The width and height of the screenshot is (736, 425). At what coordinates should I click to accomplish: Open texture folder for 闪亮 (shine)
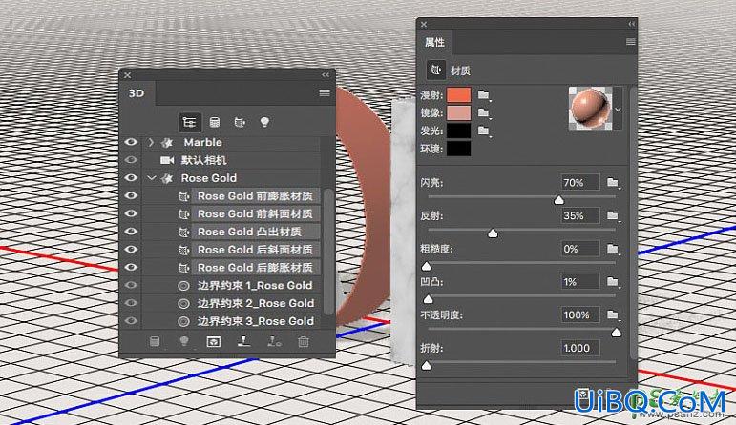pyautogui.click(x=613, y=182)
